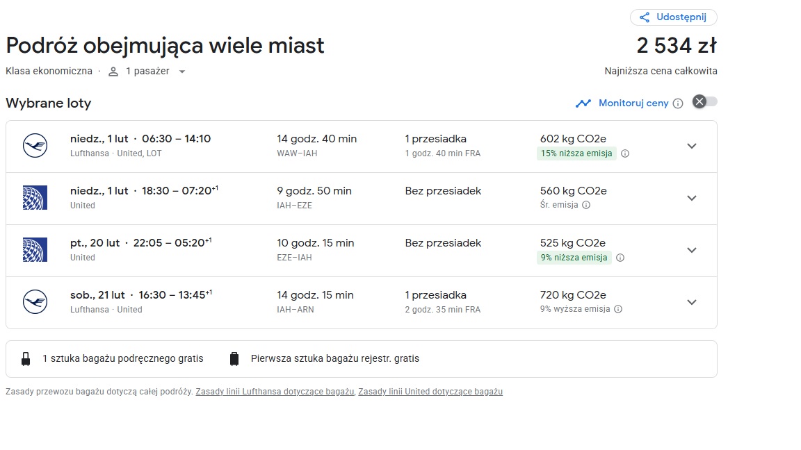Image resolution: width=801 pixels, height=450 pixels.
Task: Click Lufthansa logo on IAH–ARN flight
Action: click(35, 301)
